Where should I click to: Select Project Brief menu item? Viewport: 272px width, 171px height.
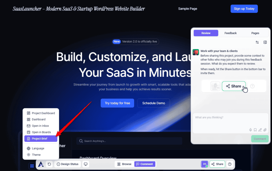41,139
